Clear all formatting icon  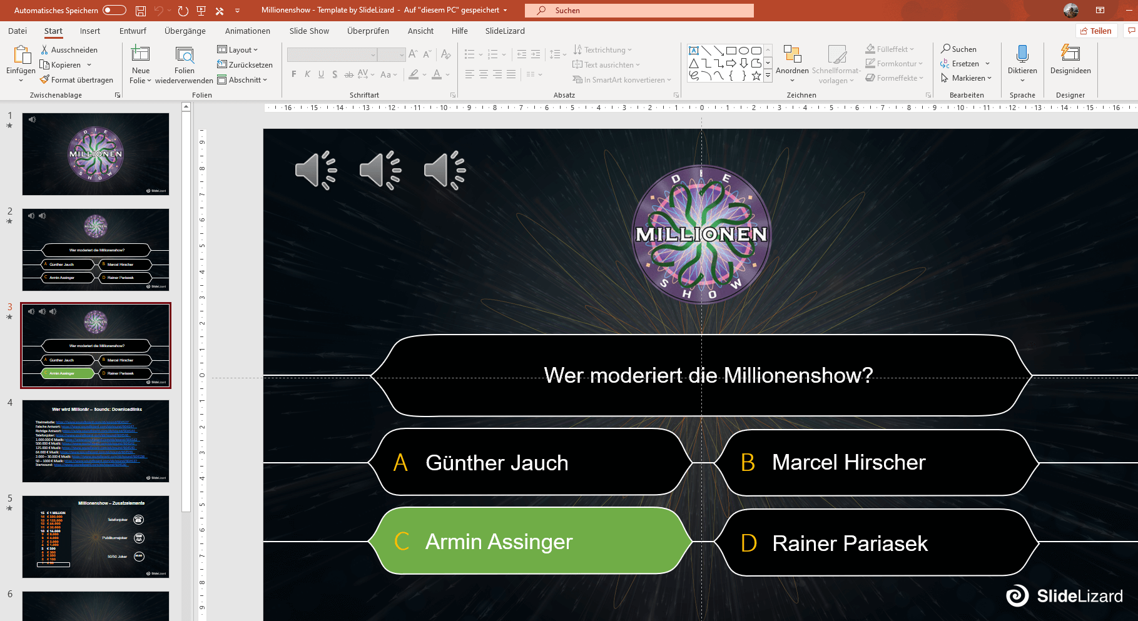point(445,54)
